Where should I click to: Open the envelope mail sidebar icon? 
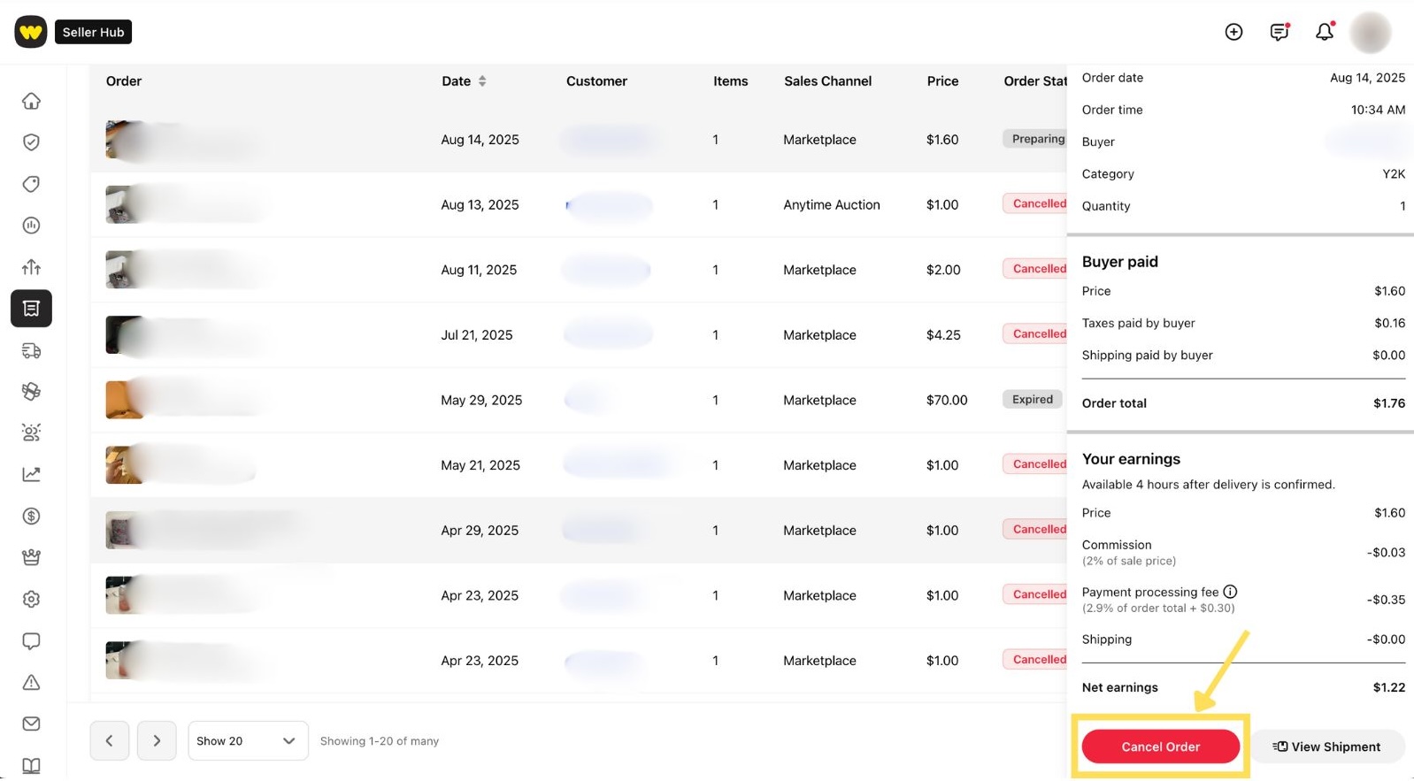[x=31, y=724]
